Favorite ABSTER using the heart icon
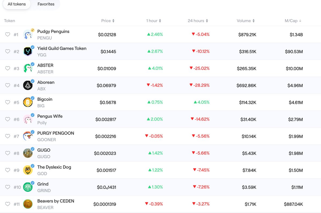 7,68
